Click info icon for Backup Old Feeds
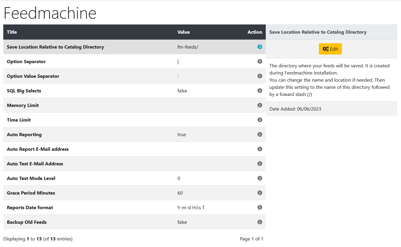401x247 pixels. click(260, 222)
